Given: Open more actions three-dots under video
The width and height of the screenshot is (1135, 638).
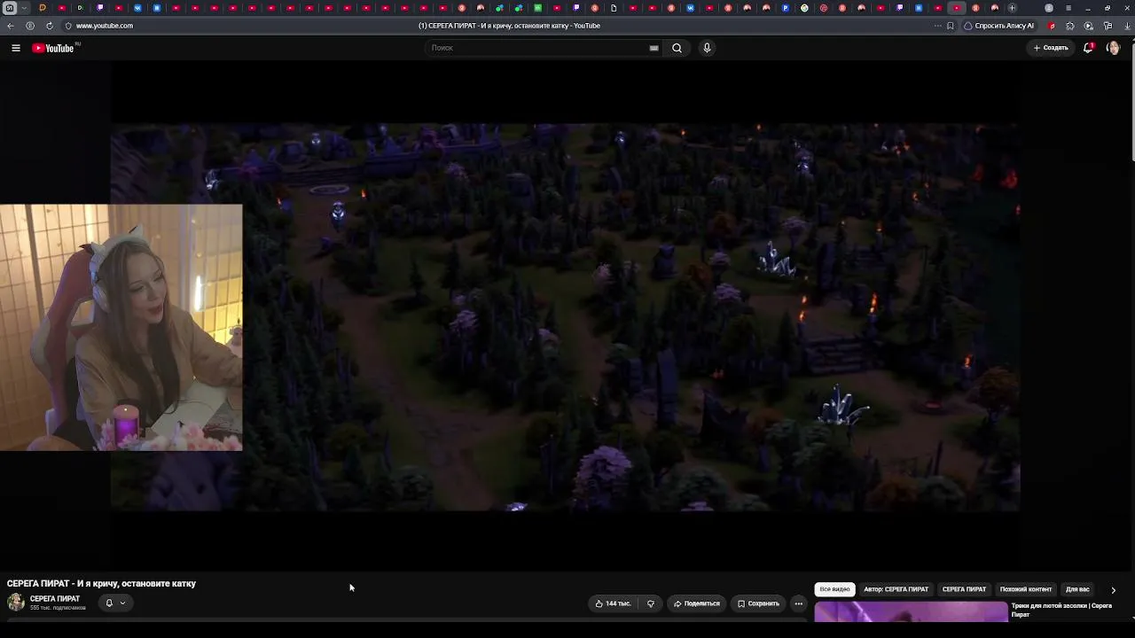Looking at the screenshot, I should 798,603.
